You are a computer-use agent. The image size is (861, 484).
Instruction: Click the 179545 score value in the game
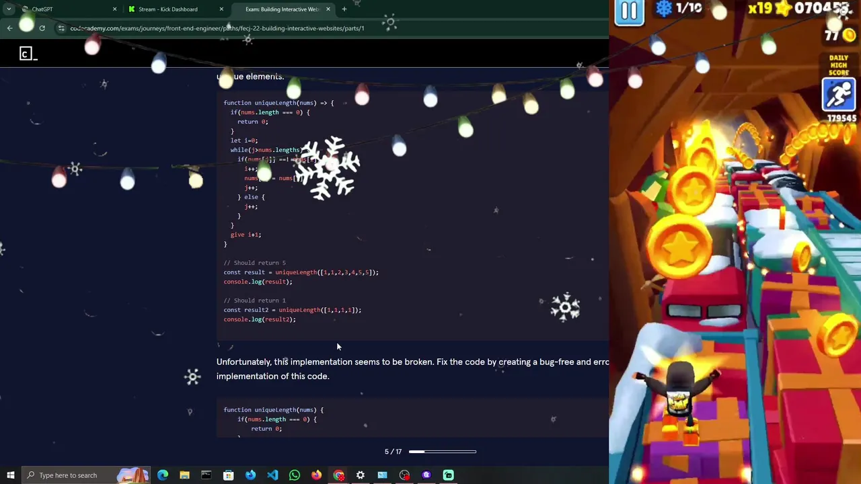[841, 118]
